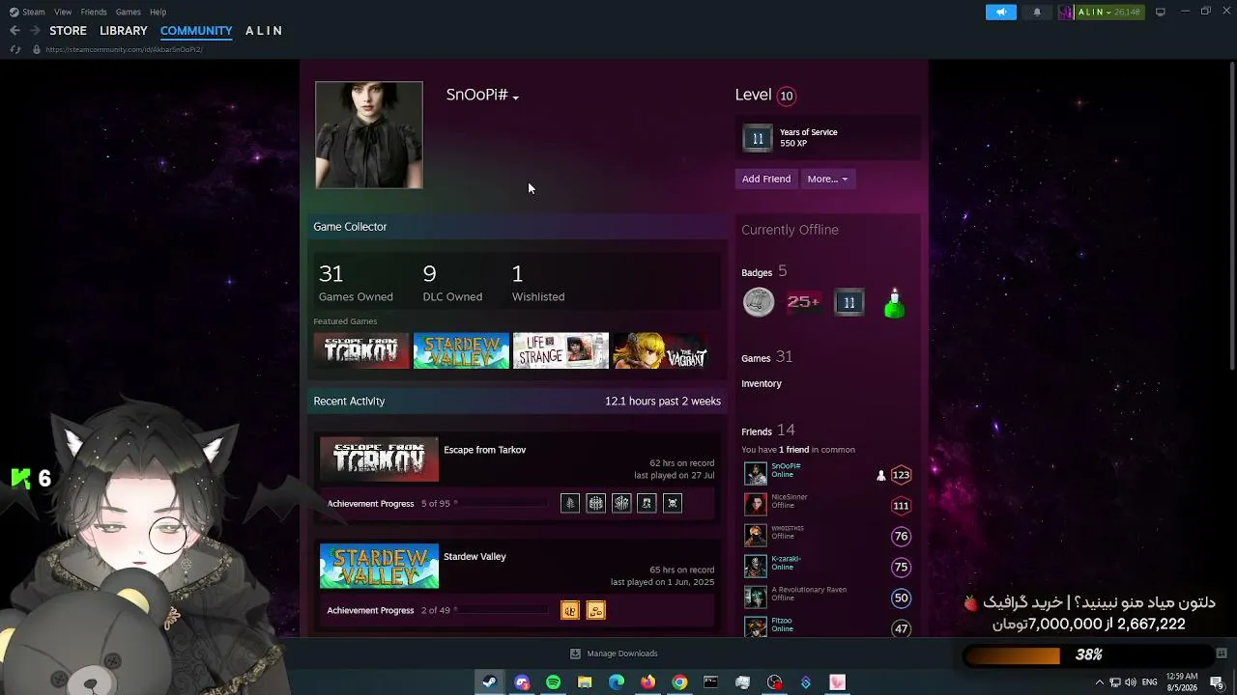
Task: Open the silver coin community badge
Action: click(x=759, y=303)
